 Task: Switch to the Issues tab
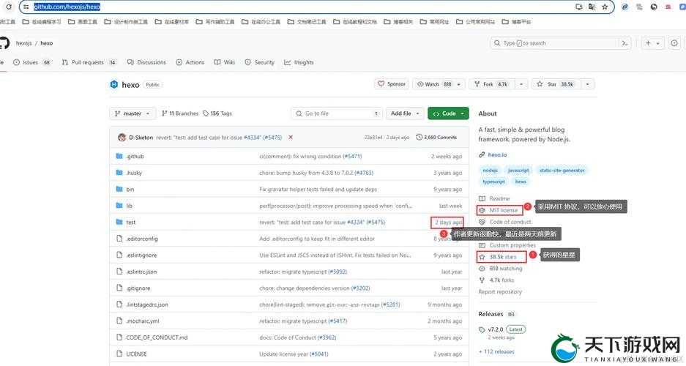32,62
